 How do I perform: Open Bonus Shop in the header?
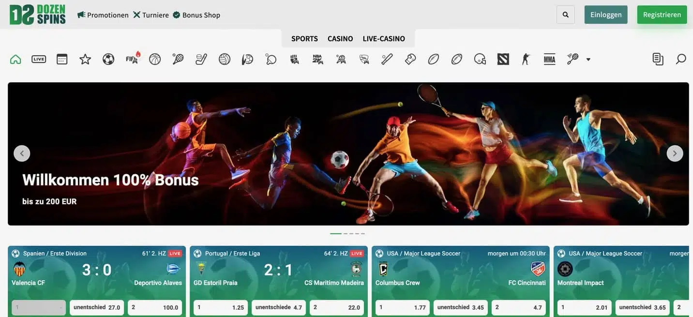196,15
